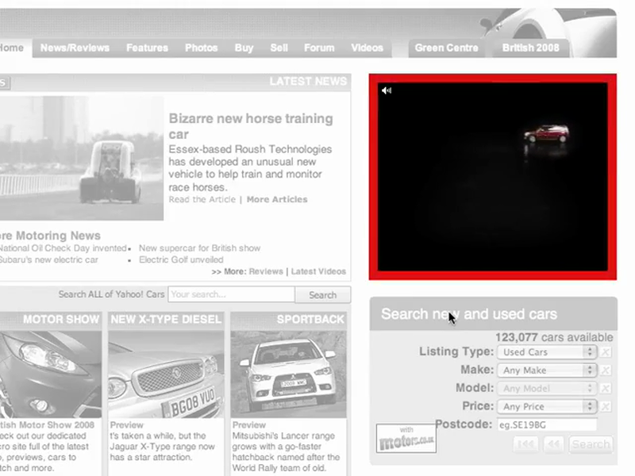Clear the Price selection with X

point(606,407)
